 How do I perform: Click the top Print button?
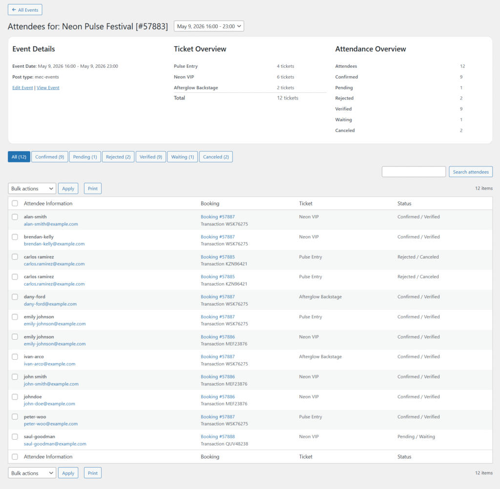(93, 188)
